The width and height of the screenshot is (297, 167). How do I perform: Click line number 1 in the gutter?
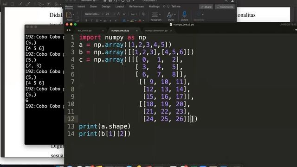tap(73, 37)
